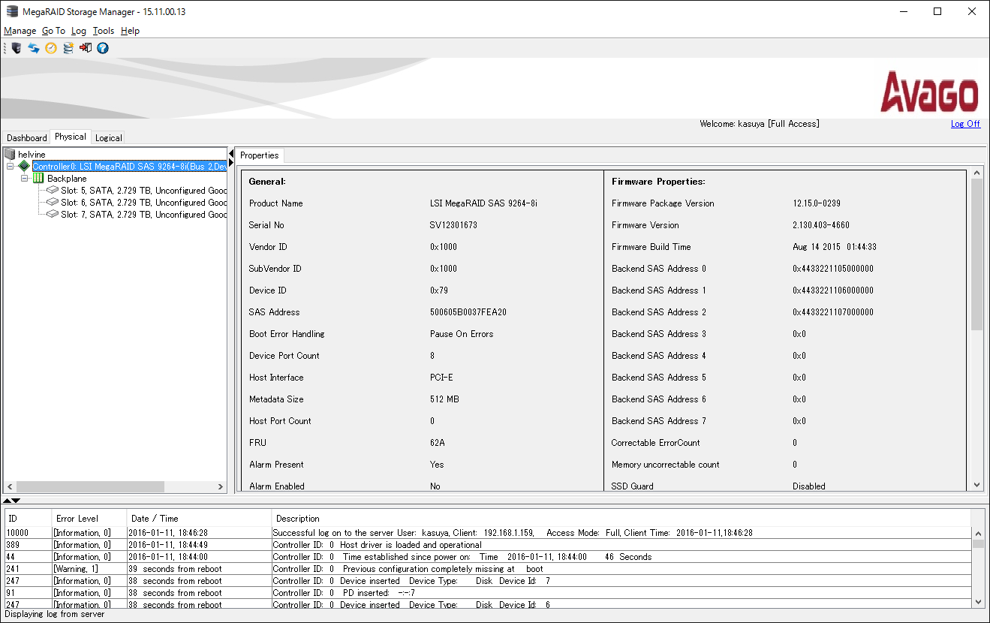This screenshot has height=623, width=990.
Task: Select the helvine server node
Action: 32,155
